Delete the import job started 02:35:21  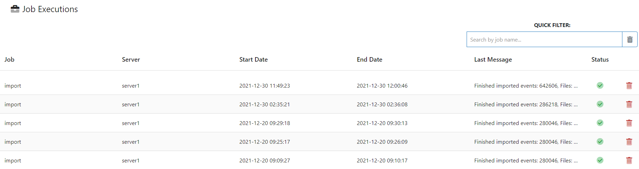(629, 104)
